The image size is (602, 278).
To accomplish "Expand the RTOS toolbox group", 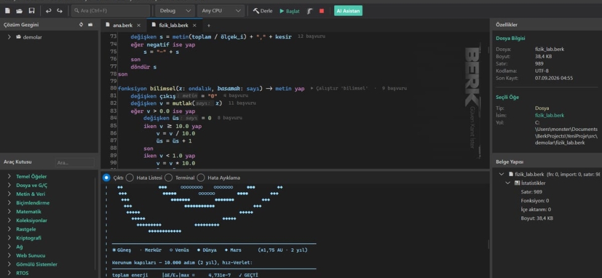I will (x=9, y=274).
